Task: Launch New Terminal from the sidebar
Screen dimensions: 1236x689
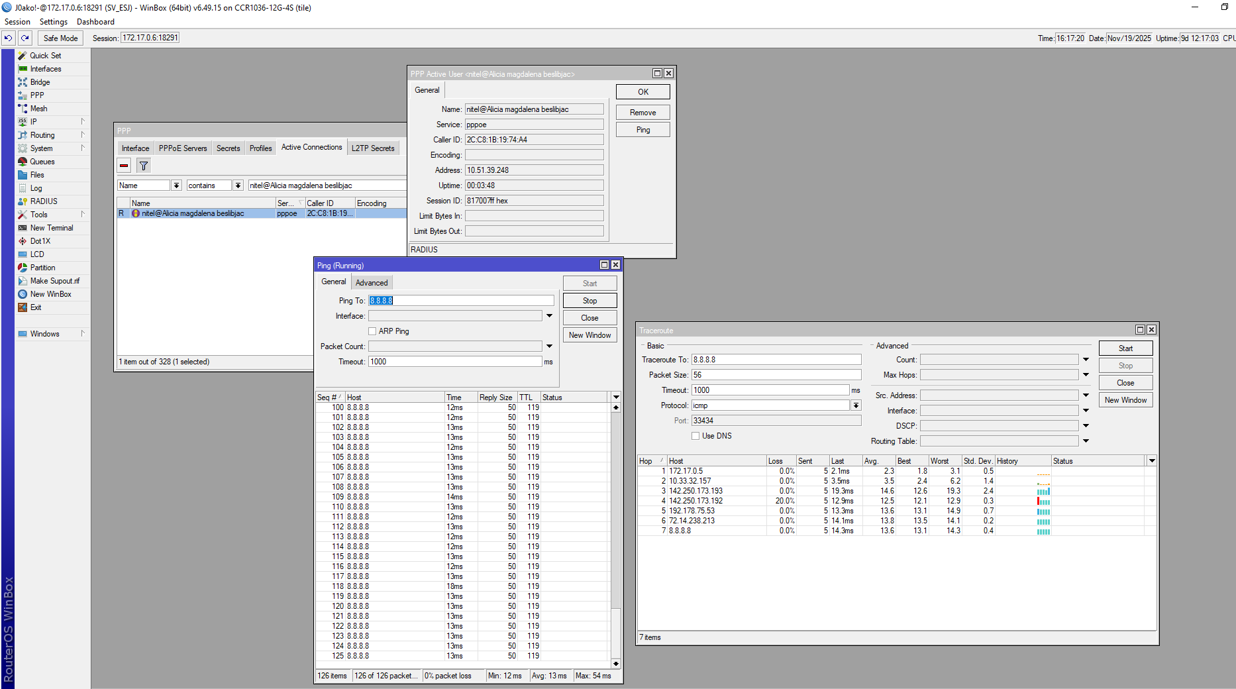Action: tap(51, 228)
